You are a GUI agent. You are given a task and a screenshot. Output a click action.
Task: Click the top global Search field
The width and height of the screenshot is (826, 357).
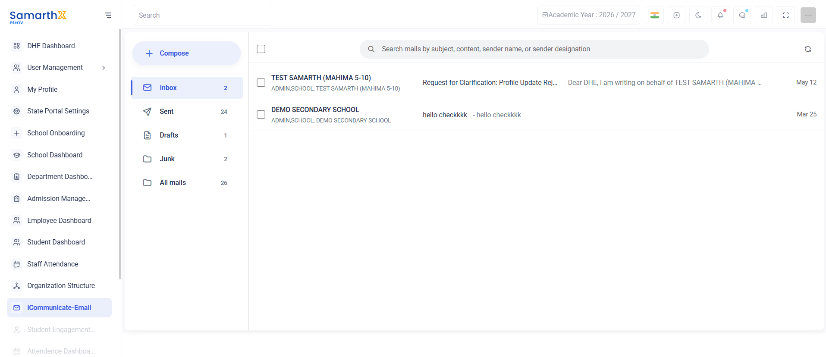202,15
